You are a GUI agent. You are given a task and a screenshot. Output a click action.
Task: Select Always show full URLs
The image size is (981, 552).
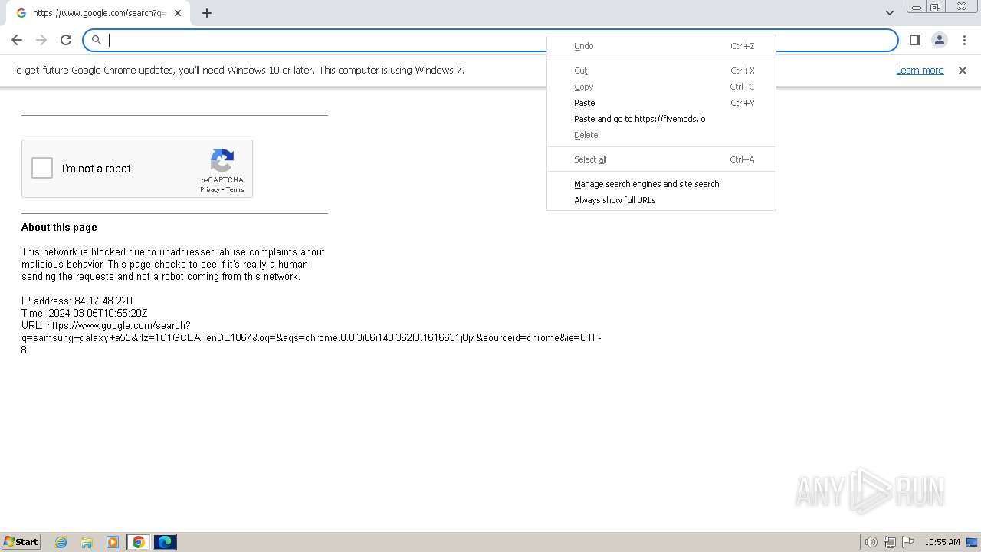(x=661, y=200)
